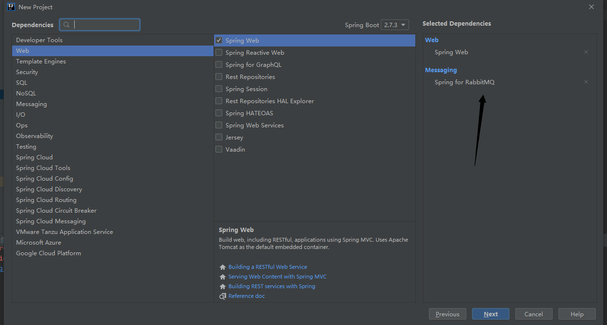This screenshot has width=607, height=325.
Task: Check Spring for GraphQL
Action: click(x=219, y=64)
